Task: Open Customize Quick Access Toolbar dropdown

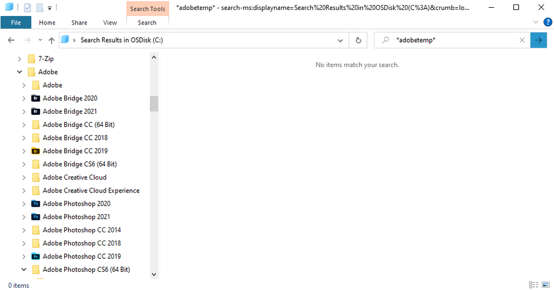Action: click(49, 8)
